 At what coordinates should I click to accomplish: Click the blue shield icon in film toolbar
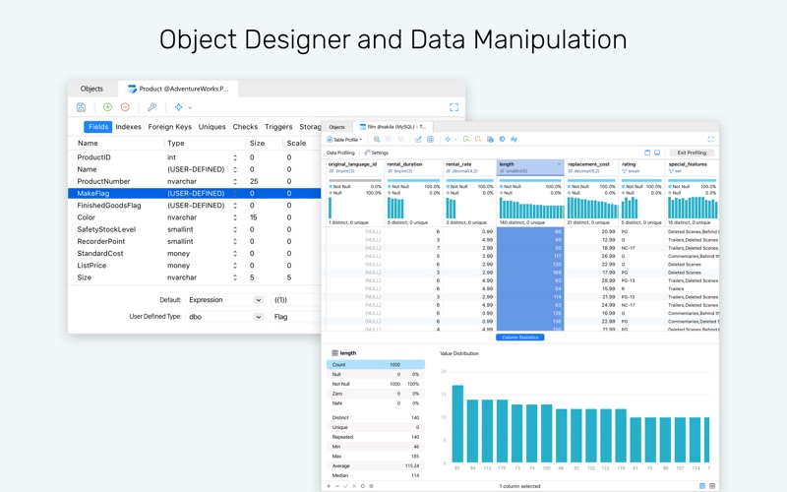(x=502, y=139)
